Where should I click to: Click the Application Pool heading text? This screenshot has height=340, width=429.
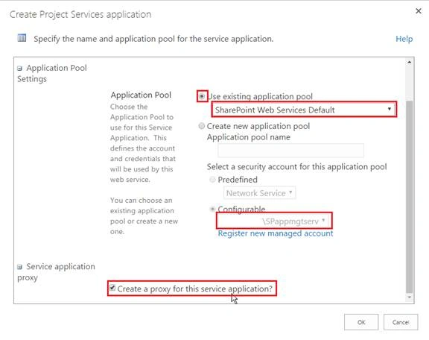(x=141, y=95)
